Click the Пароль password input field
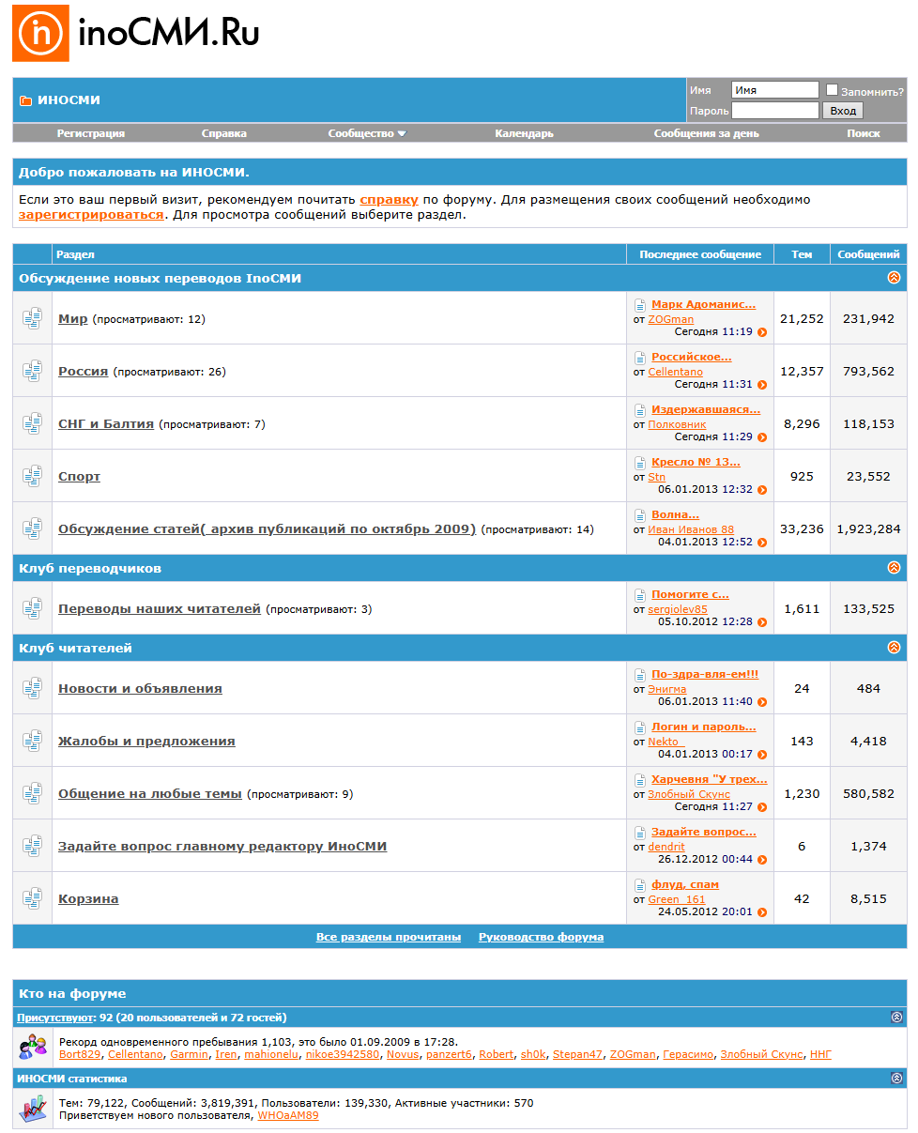Image resolution: width=918 pixels, height=1133 pixels. click(775, 111)
